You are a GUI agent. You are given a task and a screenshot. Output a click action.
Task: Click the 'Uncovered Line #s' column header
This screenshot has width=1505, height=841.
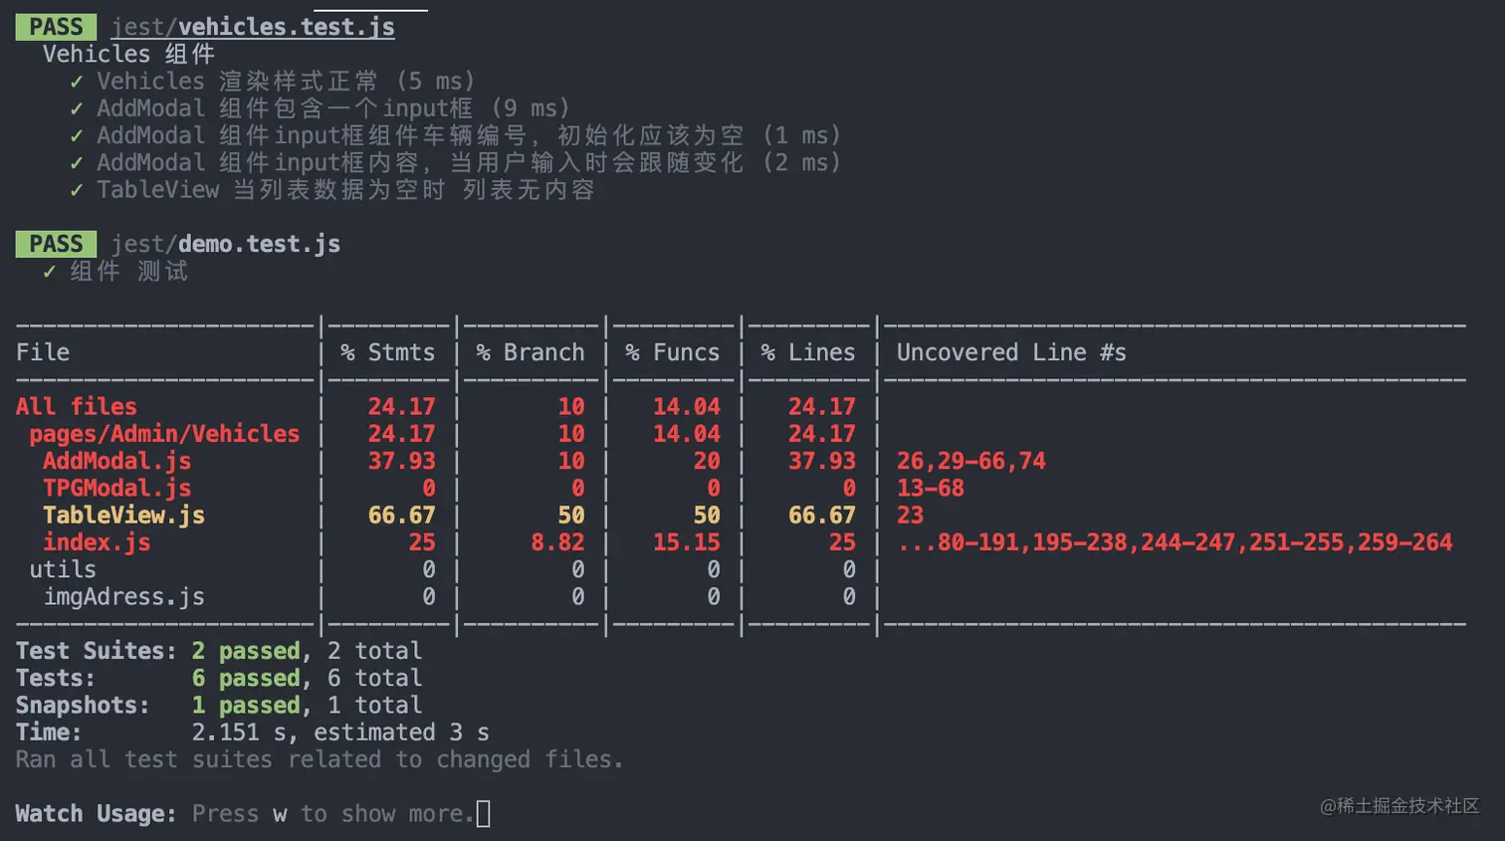click(x=1010, y=352)
